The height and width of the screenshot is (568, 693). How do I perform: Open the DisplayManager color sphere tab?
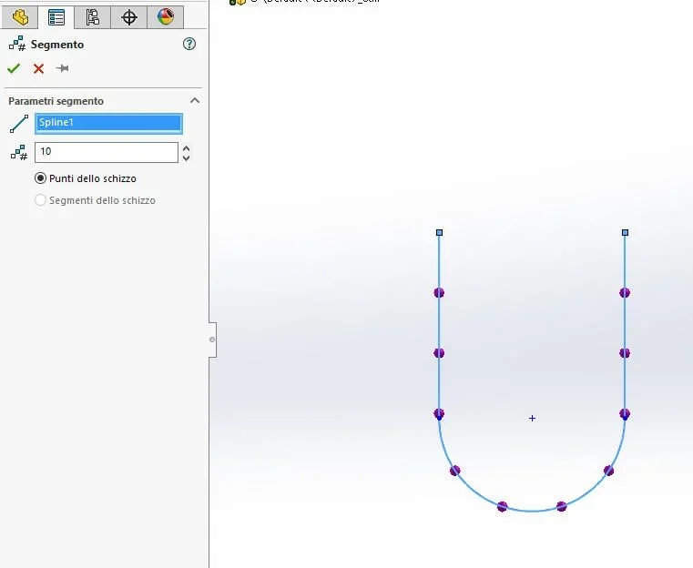point(166,17)
